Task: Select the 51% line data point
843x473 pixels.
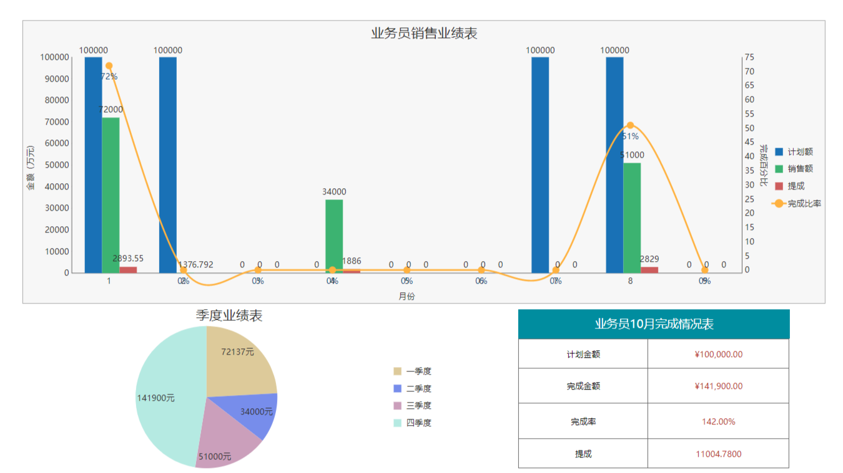Action: click(x=630, y=125)
